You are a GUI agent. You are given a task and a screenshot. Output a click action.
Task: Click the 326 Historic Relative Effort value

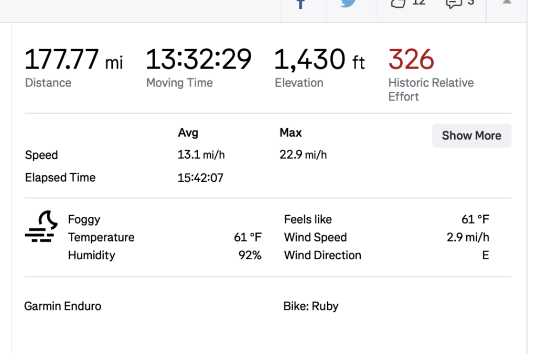tap(411, 60)
